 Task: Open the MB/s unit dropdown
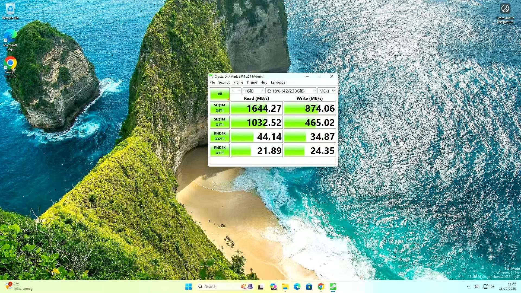click(327, 91)
